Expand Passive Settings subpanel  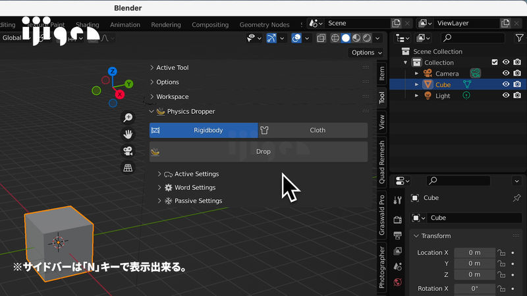tap(159, 201)
